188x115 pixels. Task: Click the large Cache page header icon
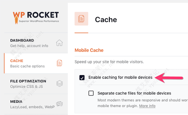(x=81, y=19)
